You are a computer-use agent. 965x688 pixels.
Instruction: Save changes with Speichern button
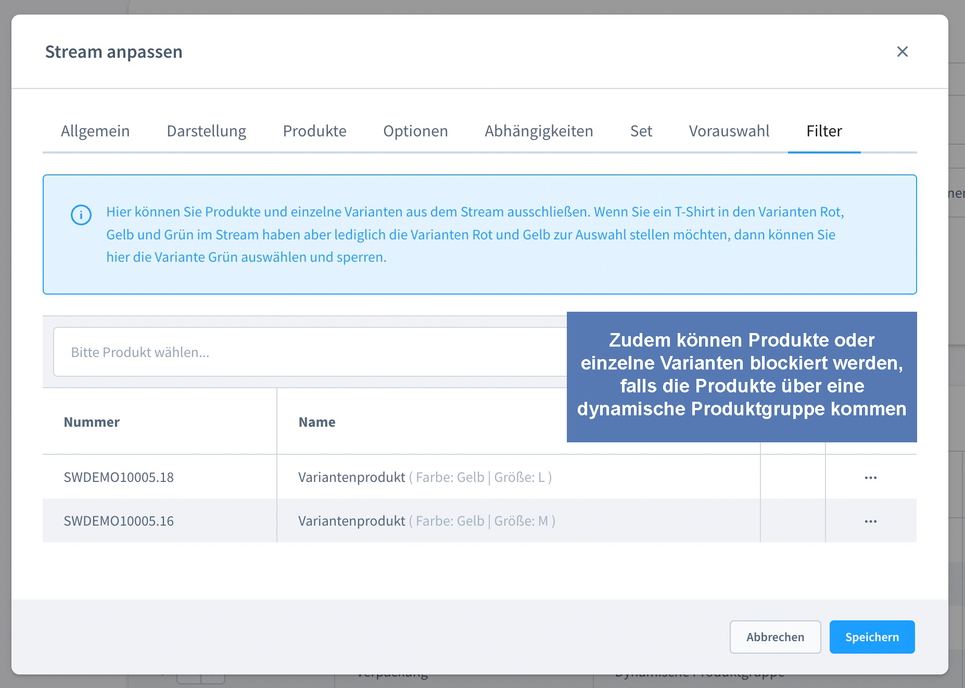(x=872, y=637)
